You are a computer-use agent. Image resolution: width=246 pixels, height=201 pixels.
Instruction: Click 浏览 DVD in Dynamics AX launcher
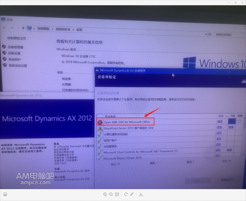pos(60,163)
